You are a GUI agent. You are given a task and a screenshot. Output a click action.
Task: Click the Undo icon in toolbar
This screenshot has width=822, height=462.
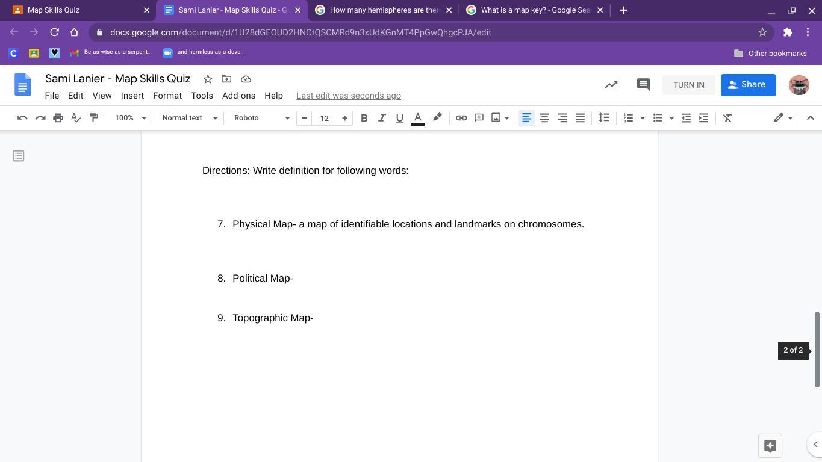click(22, 118)
